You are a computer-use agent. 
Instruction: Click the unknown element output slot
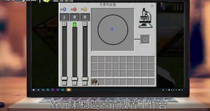pyautogui.click(x=145, y=40)
